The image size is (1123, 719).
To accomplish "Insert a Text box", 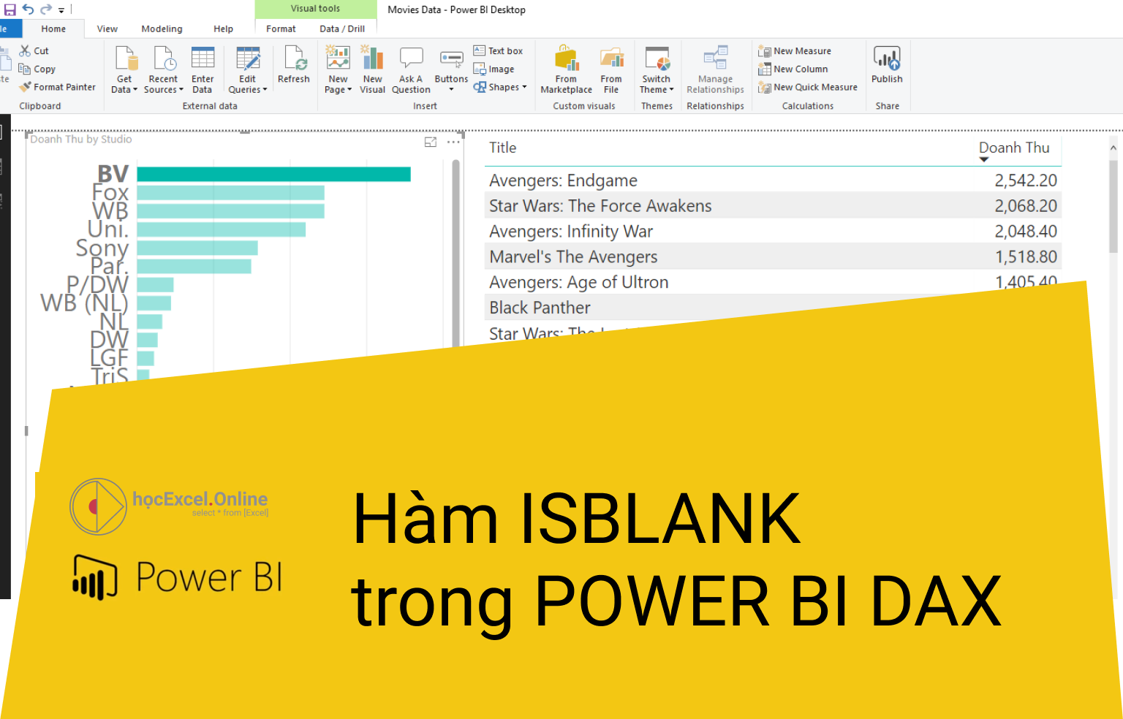I will coord(498,50).
